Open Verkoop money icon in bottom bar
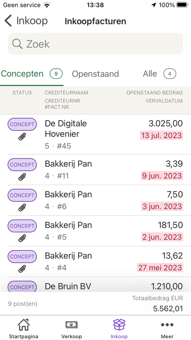Image resolution: width=191 pixels, height=340 pixels. [71, 325]
